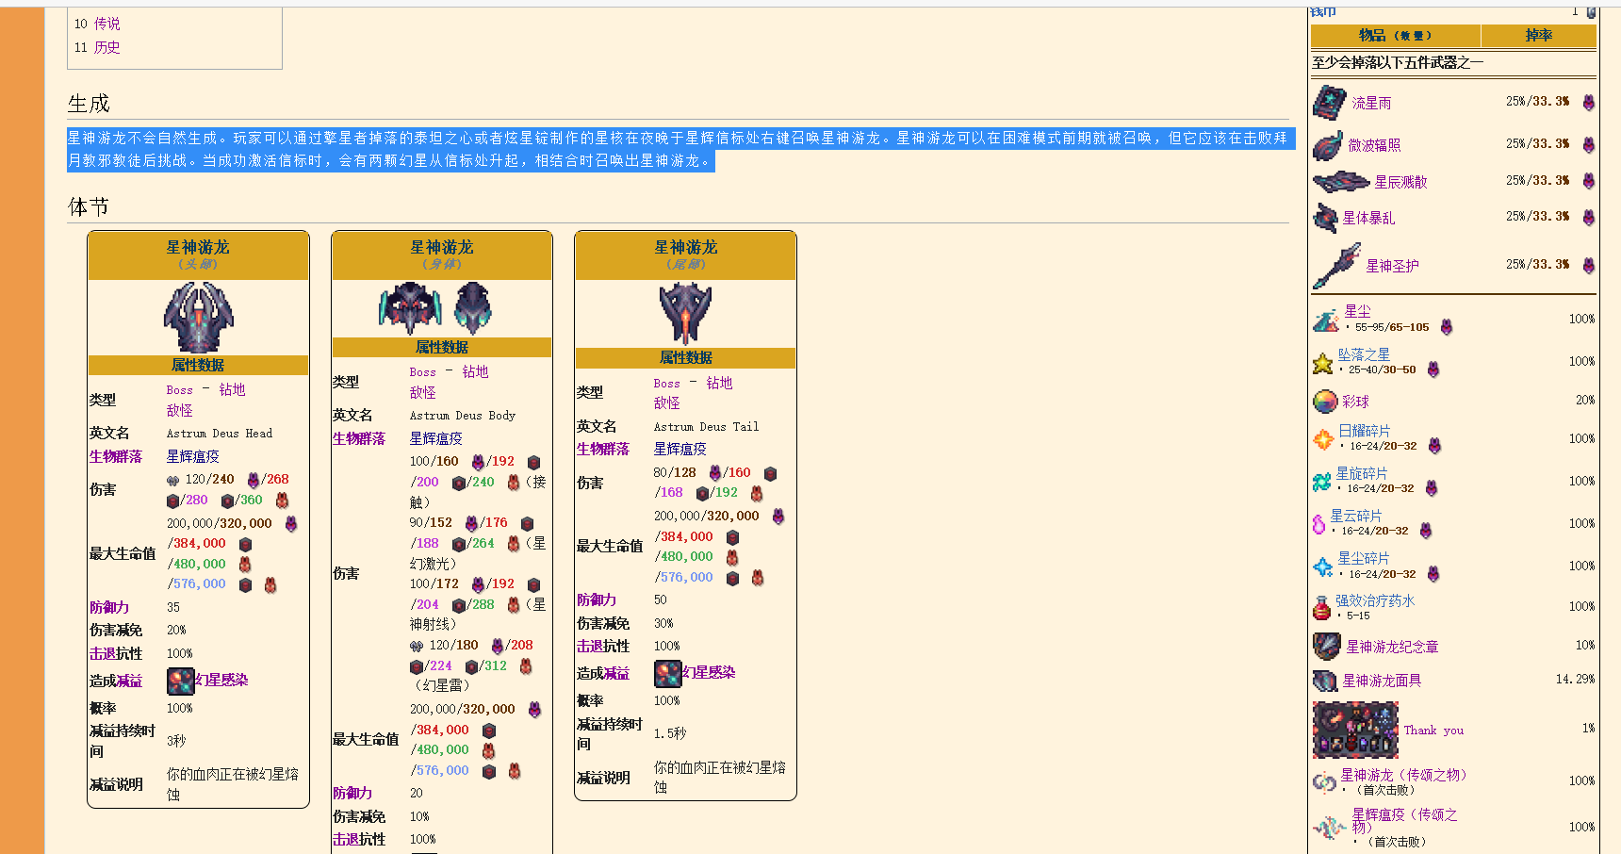Click the 流星雨 spell book icon
The height and width of the screenshot is (854, 1621).
[x=1329, y=103]
